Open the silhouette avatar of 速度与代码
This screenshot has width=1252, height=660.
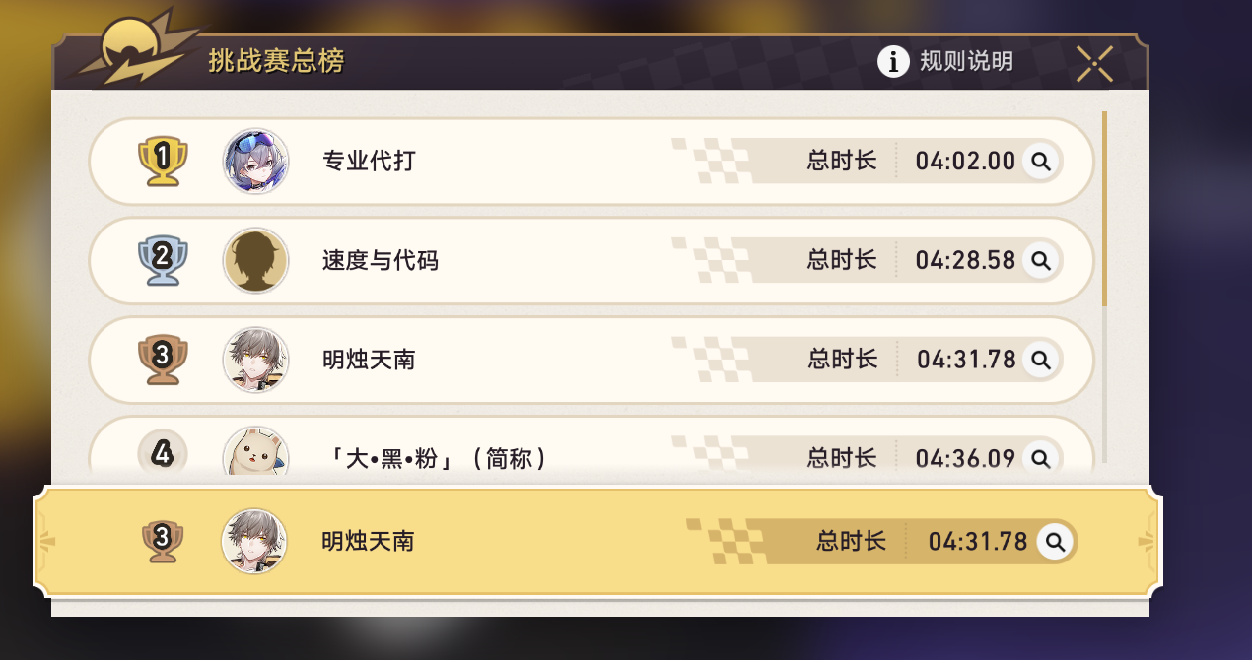(256, 260)
